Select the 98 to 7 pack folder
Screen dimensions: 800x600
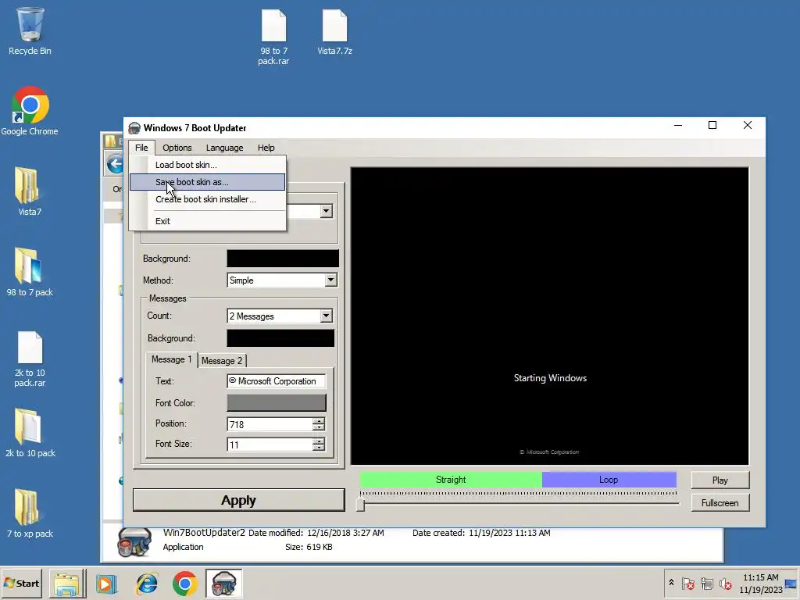pos(30,272)
